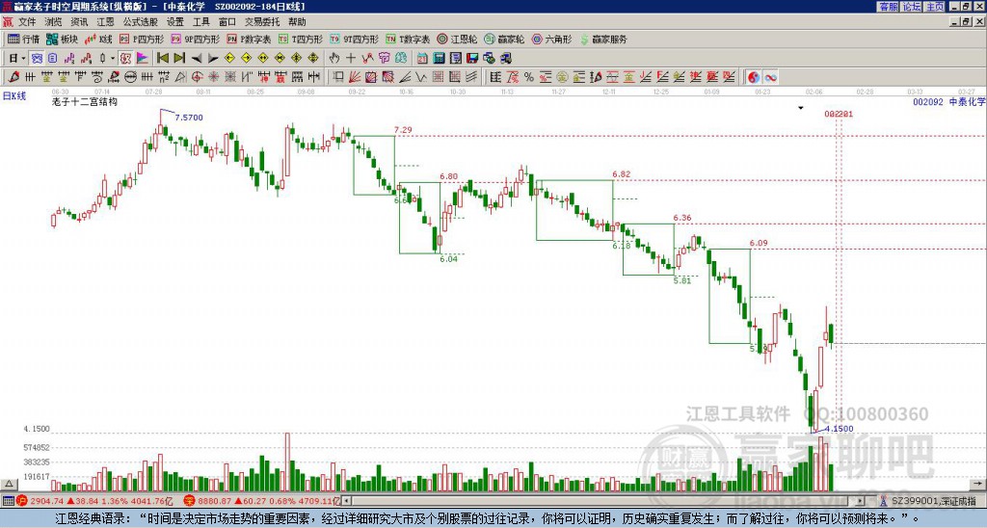Click the 论坛 link
Image resolution: width=987 pixels, height=528 pixels.
(x=912, y=7)
